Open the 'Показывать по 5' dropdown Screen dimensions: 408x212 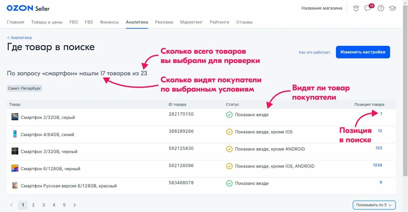click(x=374, y=205)
